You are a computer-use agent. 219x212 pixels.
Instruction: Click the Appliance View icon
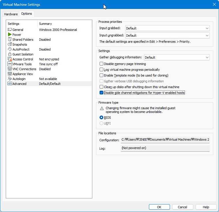(x=10, y=74)
